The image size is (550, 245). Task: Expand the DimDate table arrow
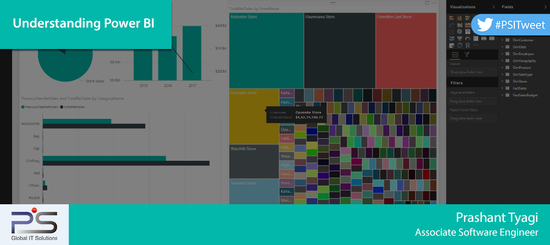tap(503, 47)
